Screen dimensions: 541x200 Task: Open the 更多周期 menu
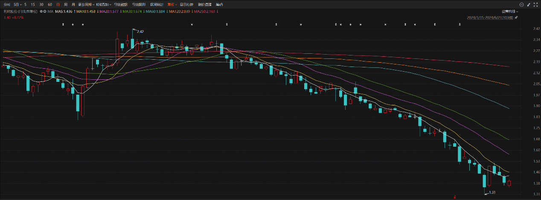[87, 4]
